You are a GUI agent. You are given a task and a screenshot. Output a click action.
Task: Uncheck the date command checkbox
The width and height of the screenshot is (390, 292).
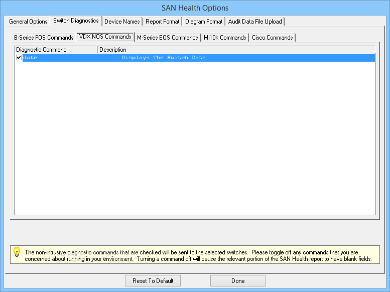click(19, 58)
